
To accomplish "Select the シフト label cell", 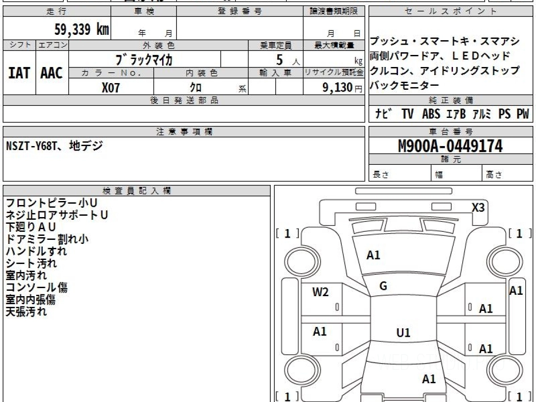I will pyautogui.click(x=19, y=45).
